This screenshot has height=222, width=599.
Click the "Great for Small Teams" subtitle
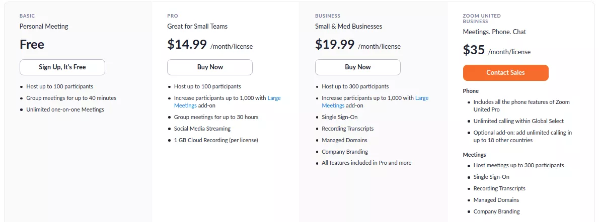tap(197, 26)
